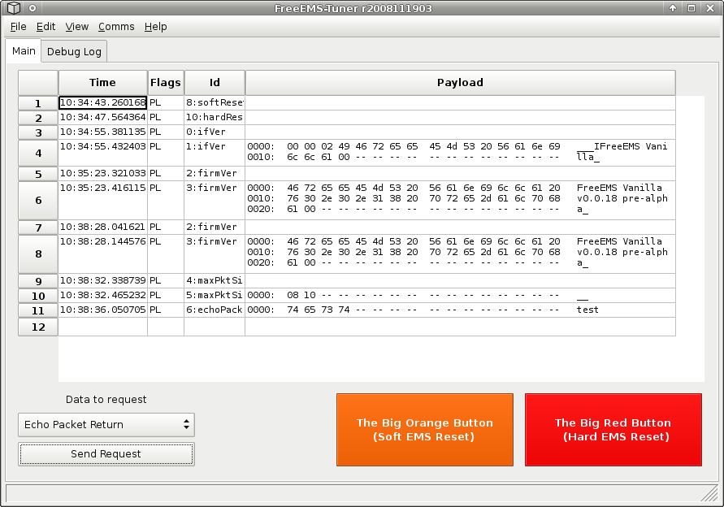Click time cell 10:34:43.260168
724x507 pixels.
tap(102, 102)
